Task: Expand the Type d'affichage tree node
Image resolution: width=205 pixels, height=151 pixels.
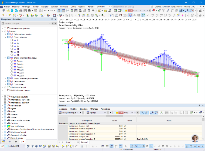Action: coord(2,126)
